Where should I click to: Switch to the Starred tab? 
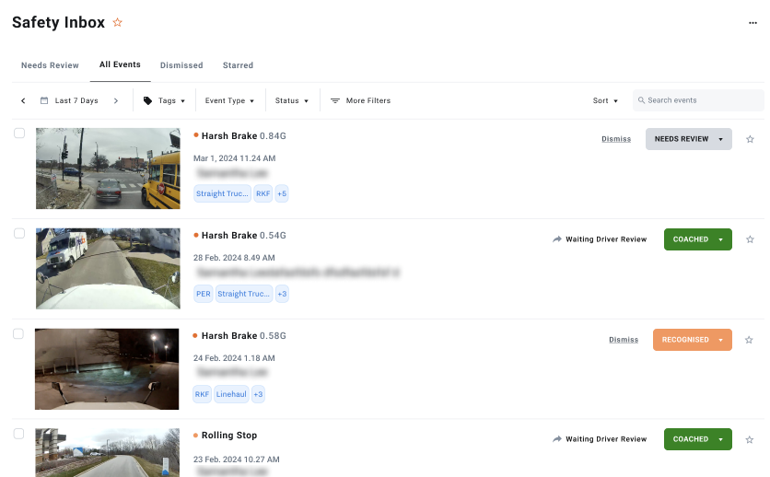click(239, 65)
